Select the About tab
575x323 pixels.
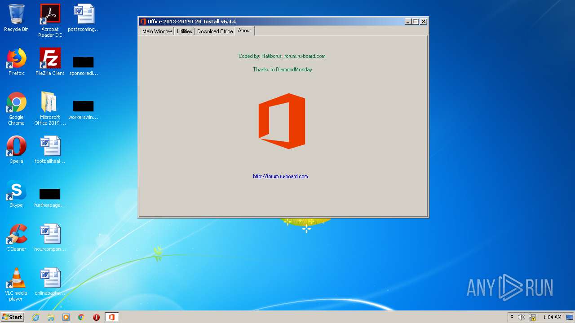244,31
